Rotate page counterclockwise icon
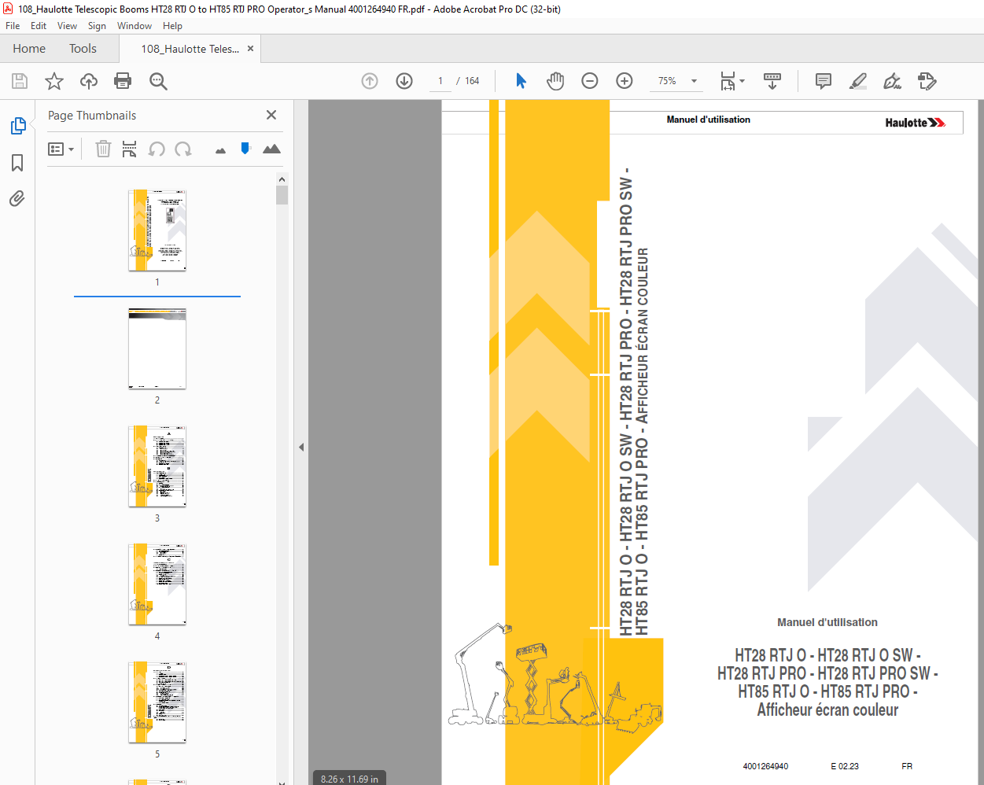The height and width of the screenshot is (785, 984). tap(157, 149)
